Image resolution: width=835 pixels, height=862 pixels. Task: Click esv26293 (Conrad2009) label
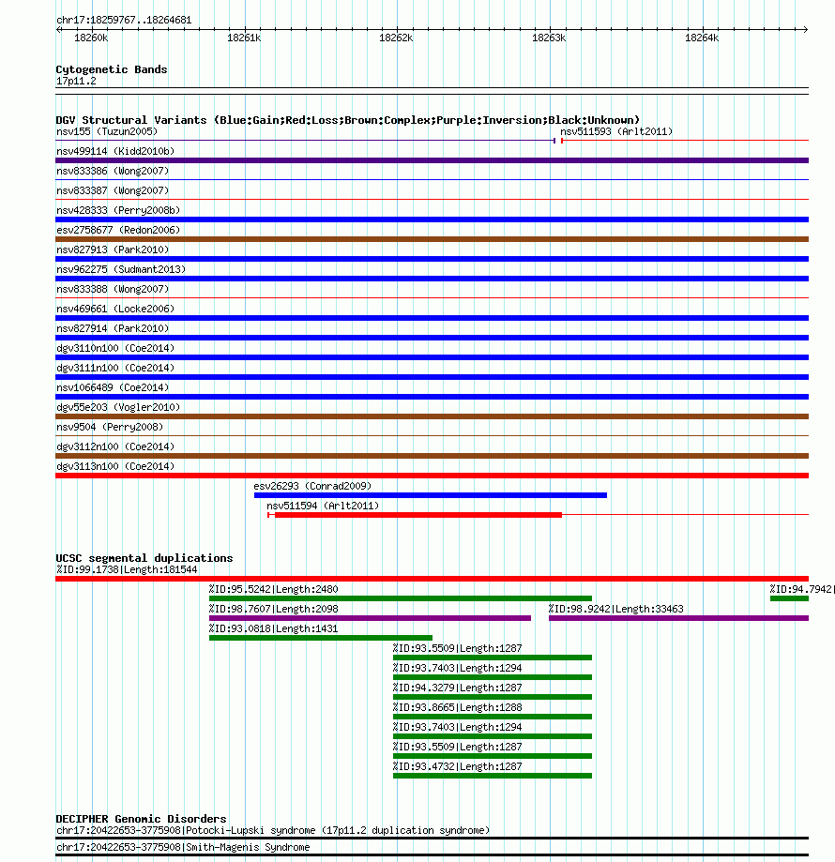point(312,486)
